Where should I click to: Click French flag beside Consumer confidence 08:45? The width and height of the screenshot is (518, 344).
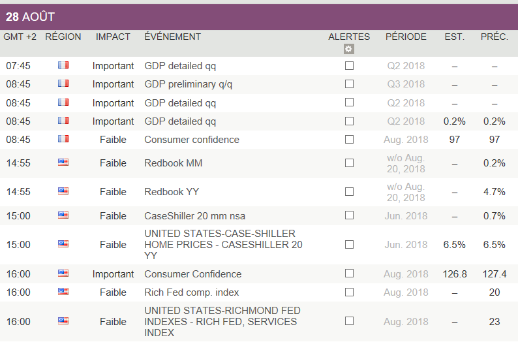(x=63, y=139)
